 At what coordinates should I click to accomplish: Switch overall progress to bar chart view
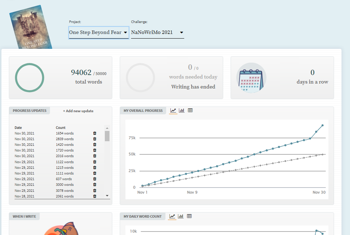[x=182, y=110]
